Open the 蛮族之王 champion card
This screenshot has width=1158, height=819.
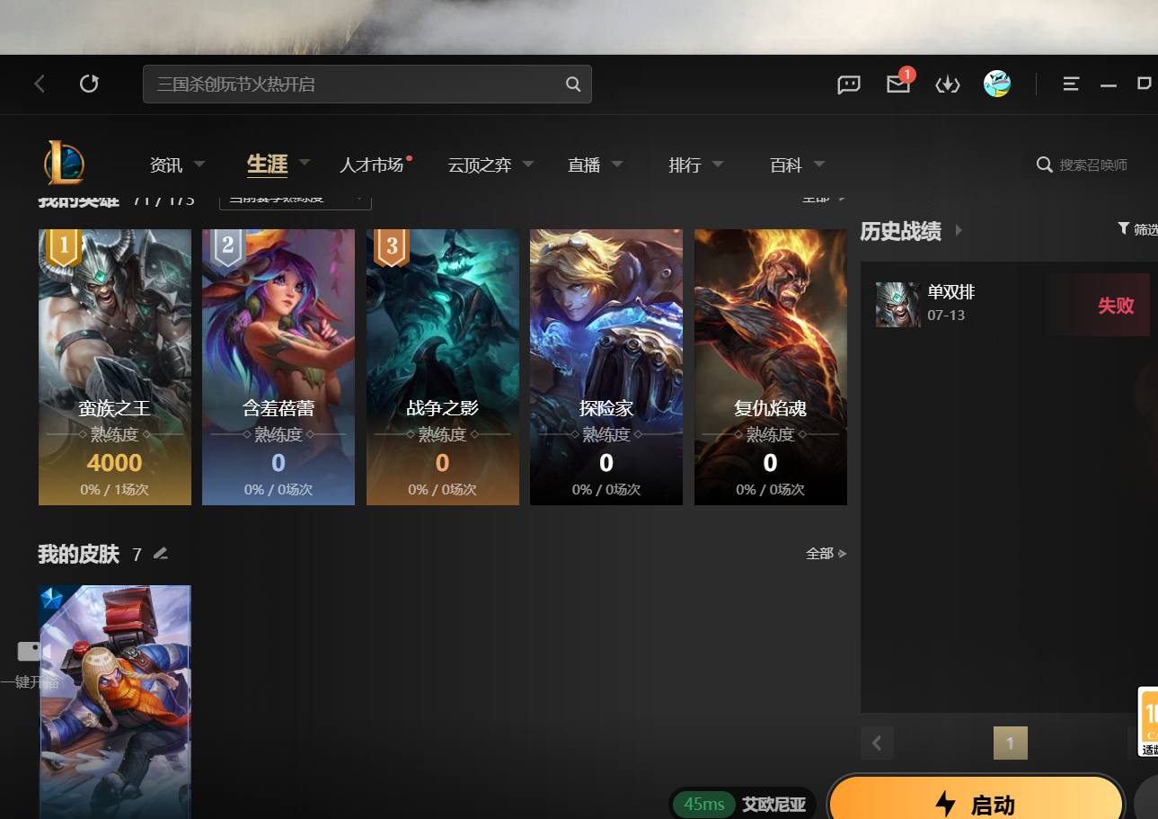click(x=115, y=367)
